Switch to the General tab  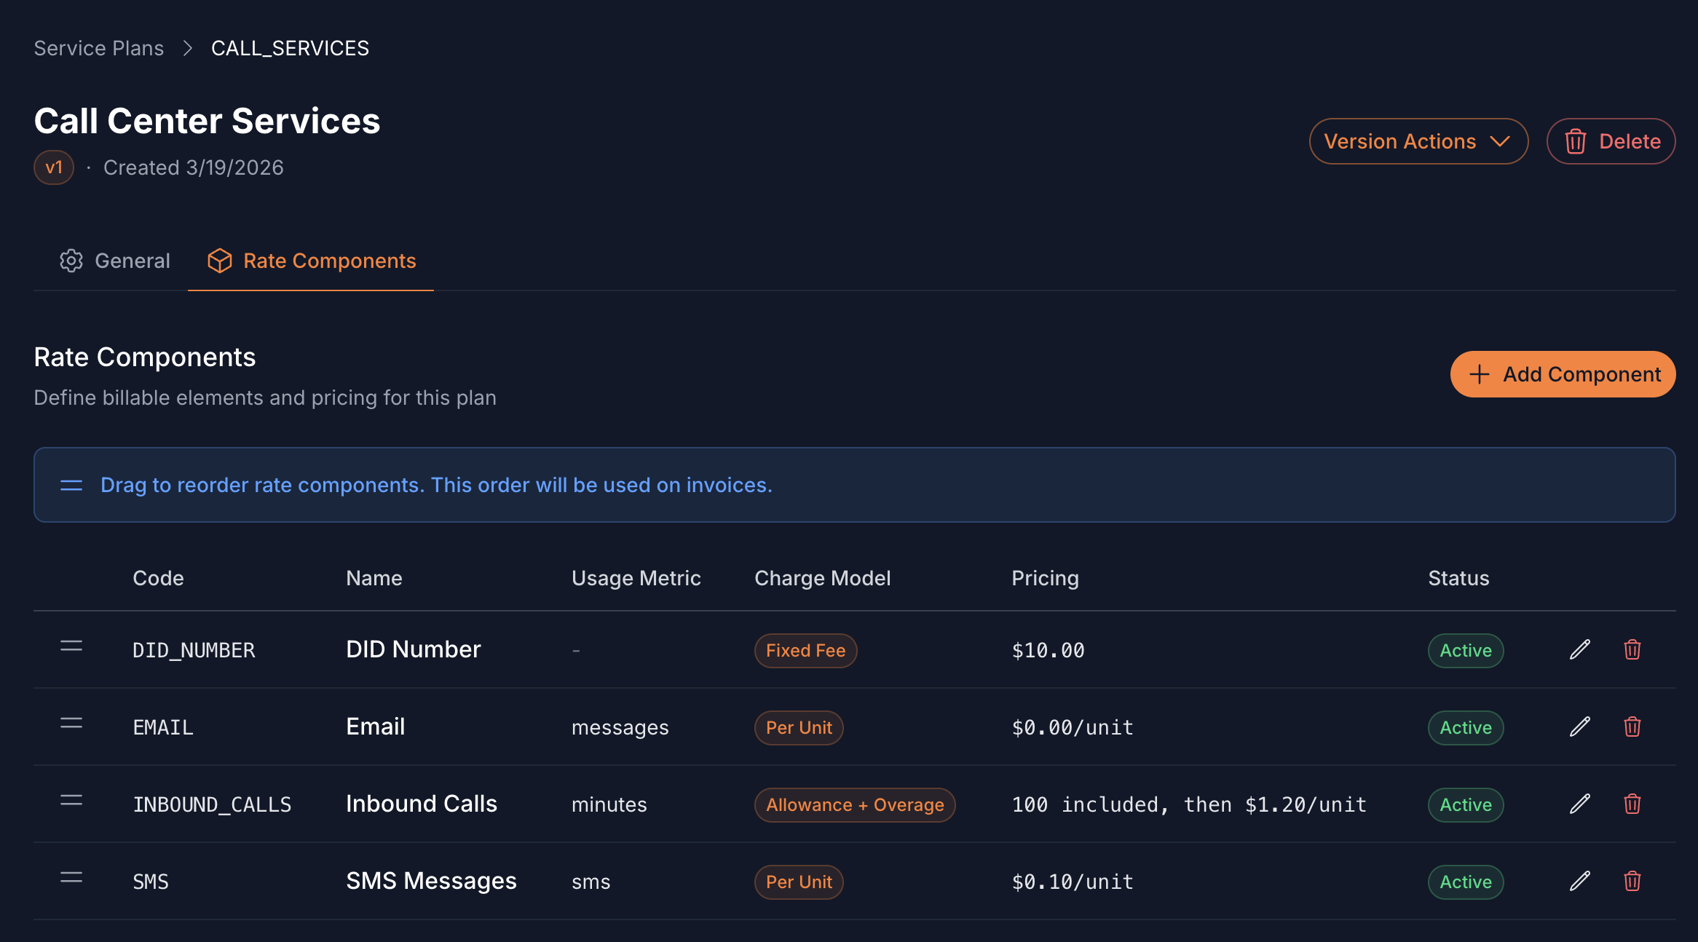point(115,261)
